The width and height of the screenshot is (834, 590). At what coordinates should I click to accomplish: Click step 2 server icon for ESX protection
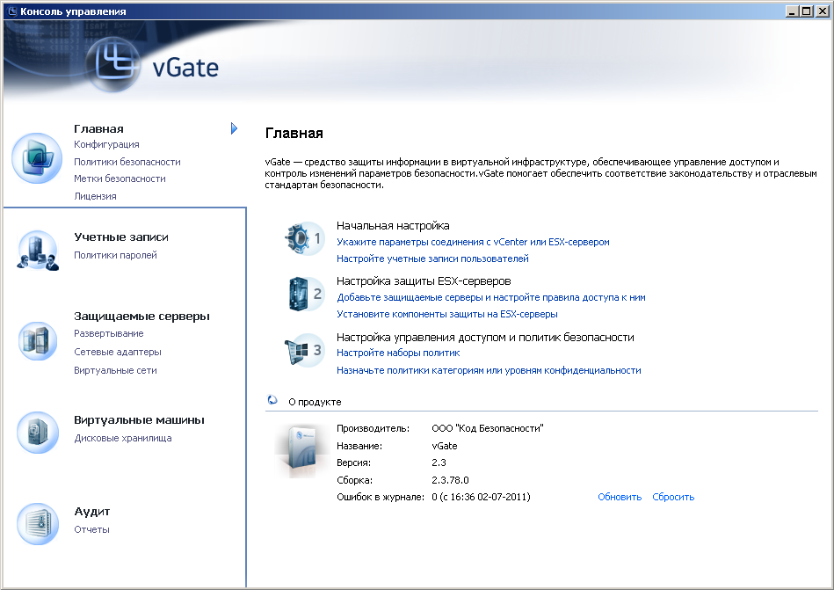pos(305,294)
